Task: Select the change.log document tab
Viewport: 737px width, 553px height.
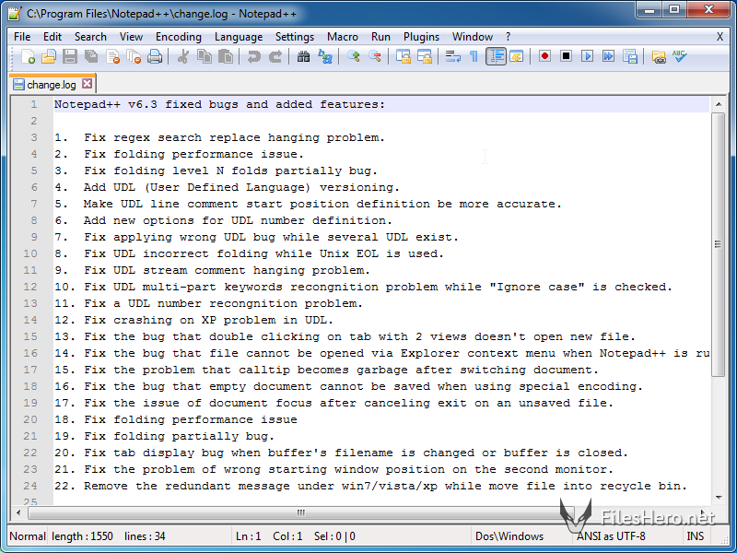Action: 52,85
